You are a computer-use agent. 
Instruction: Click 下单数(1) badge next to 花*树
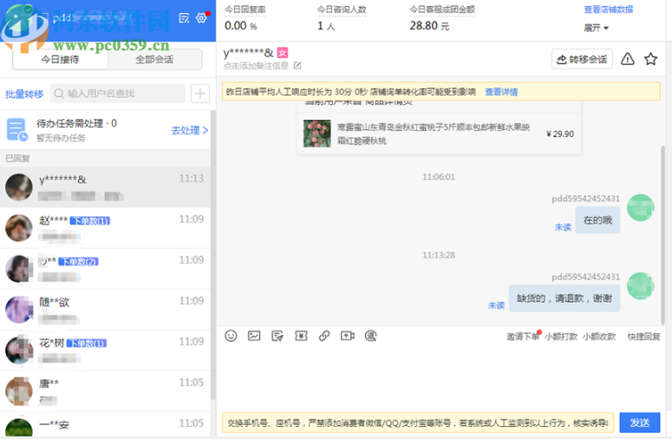tap(87, 344)
